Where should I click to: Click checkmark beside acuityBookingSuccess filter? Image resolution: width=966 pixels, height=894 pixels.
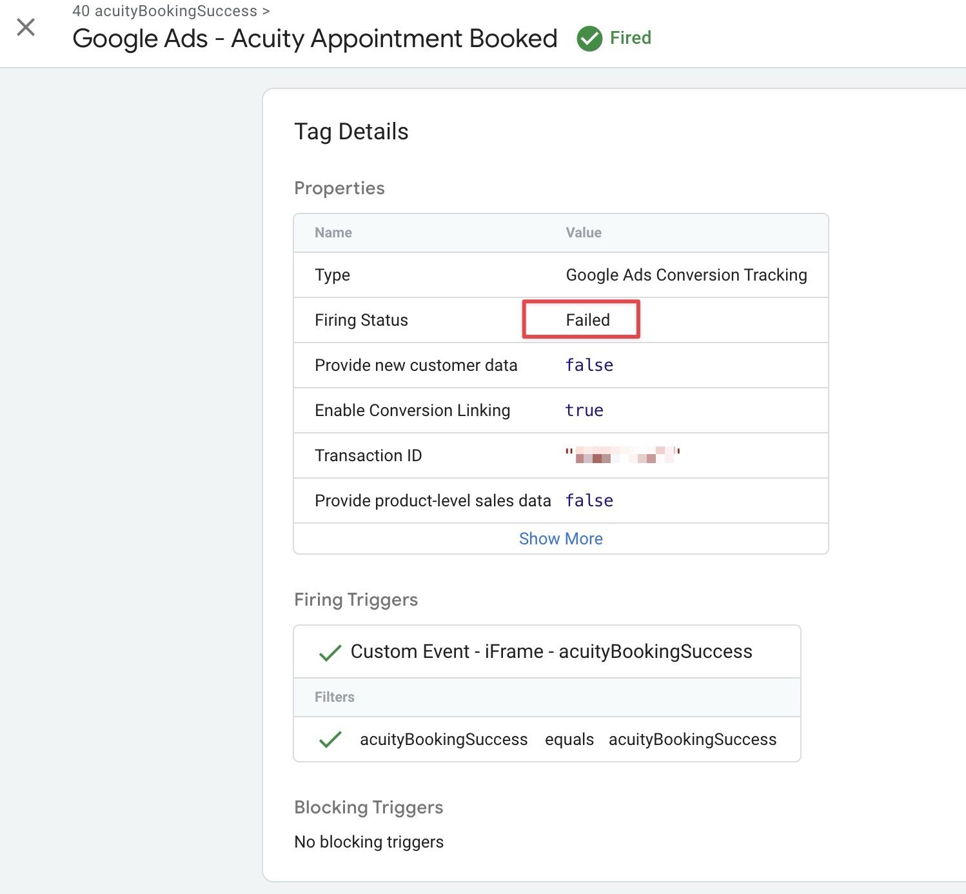coord(330,739)
